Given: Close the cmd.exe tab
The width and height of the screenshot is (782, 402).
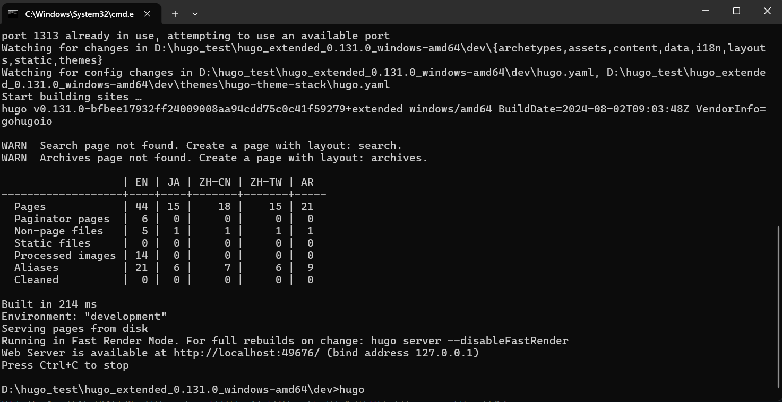Looking at the screenshot, I should point(147,14).
